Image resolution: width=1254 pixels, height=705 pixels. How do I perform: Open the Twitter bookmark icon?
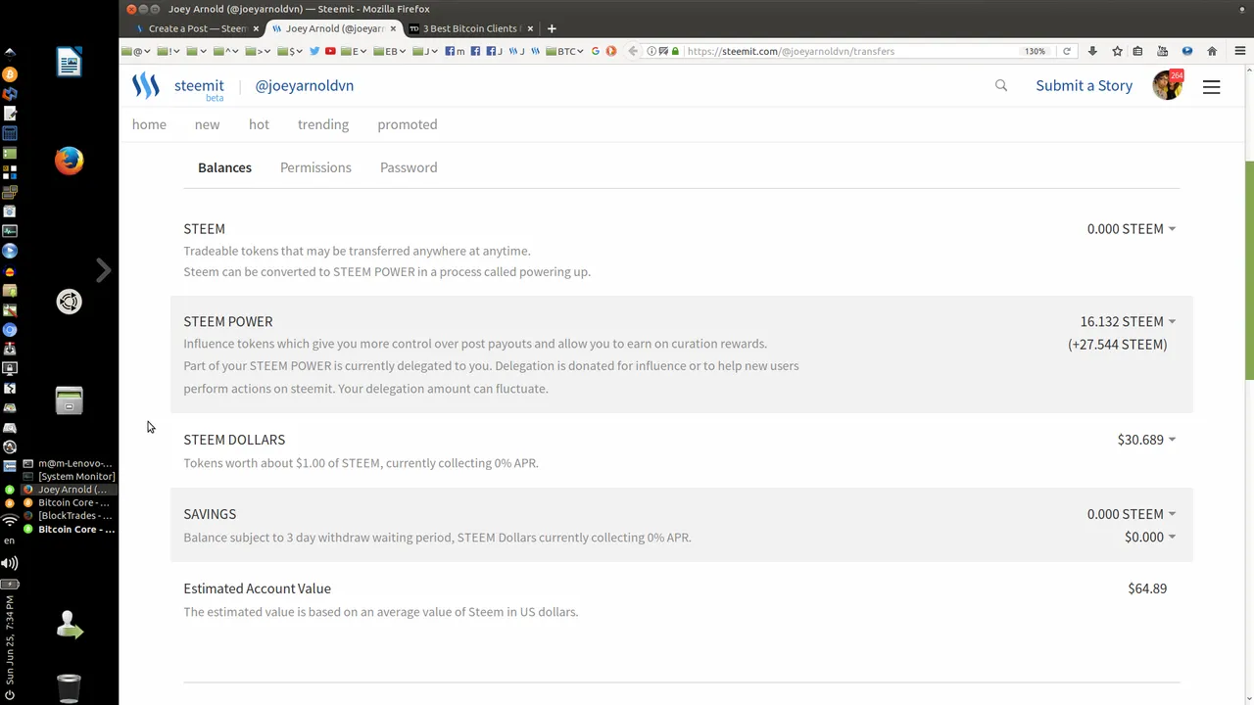click(314, 51)
